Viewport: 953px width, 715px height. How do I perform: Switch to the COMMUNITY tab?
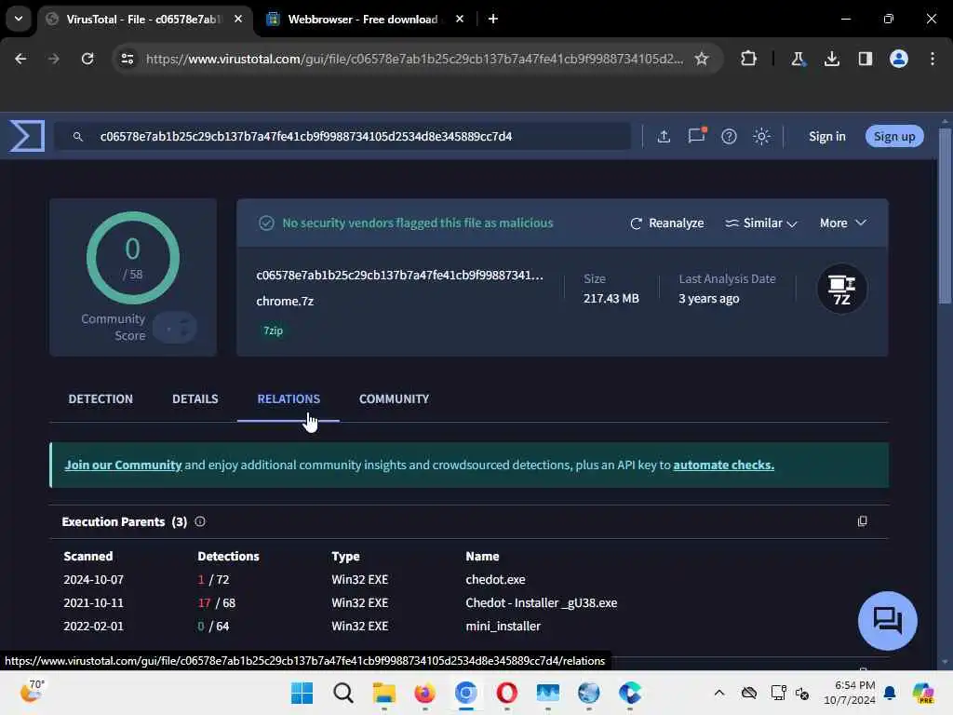pos(394,398)
